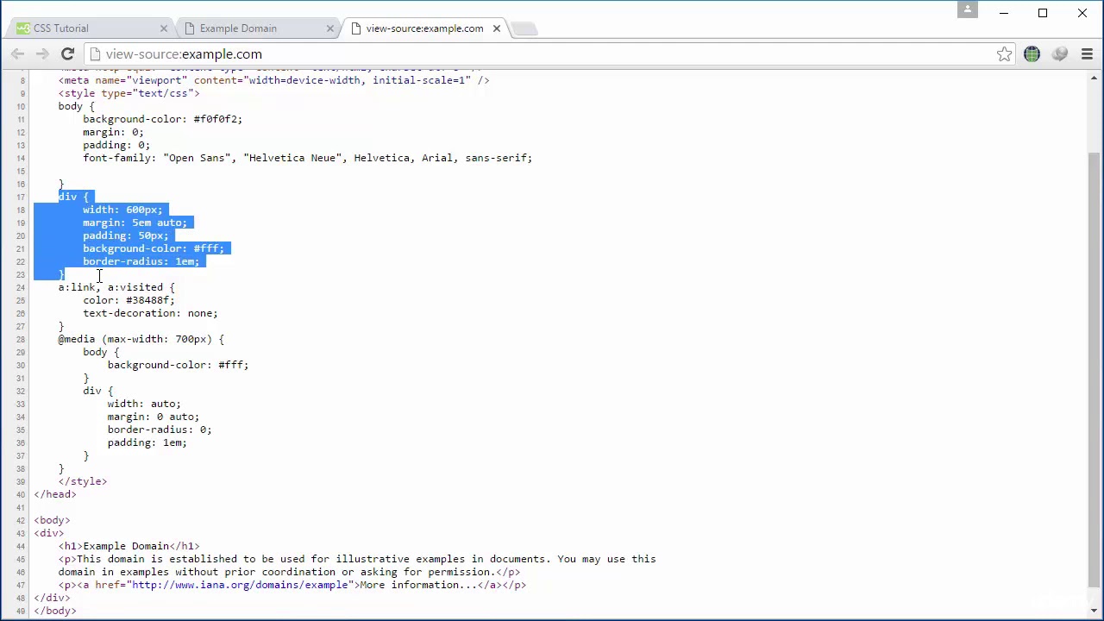Click the highlighted 'div {' selector on line 17
This screenshot has height=621, width=1104.
click(x=73, y=197)
